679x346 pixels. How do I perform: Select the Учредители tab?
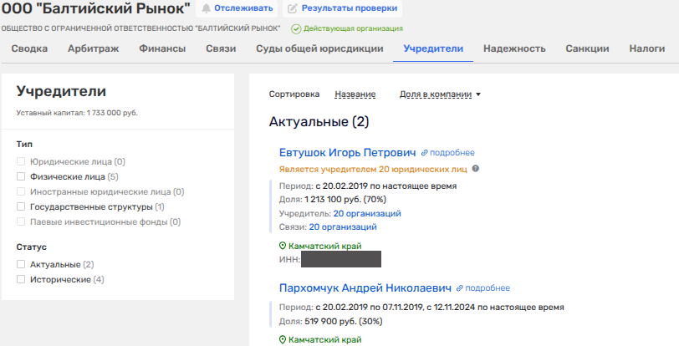tap(433, 48)
